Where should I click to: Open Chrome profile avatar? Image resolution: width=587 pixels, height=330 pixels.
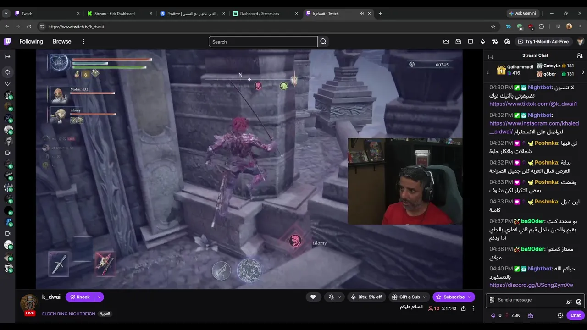tap(569, 27)
